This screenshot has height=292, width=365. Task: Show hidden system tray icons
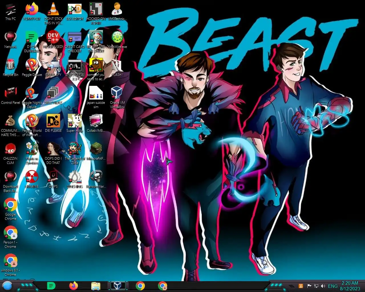[x=292, y=286]
